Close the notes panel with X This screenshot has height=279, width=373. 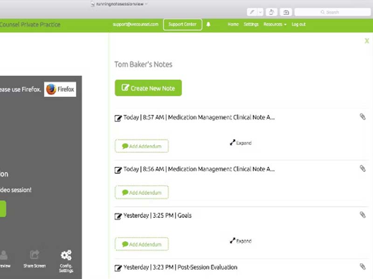367,41
